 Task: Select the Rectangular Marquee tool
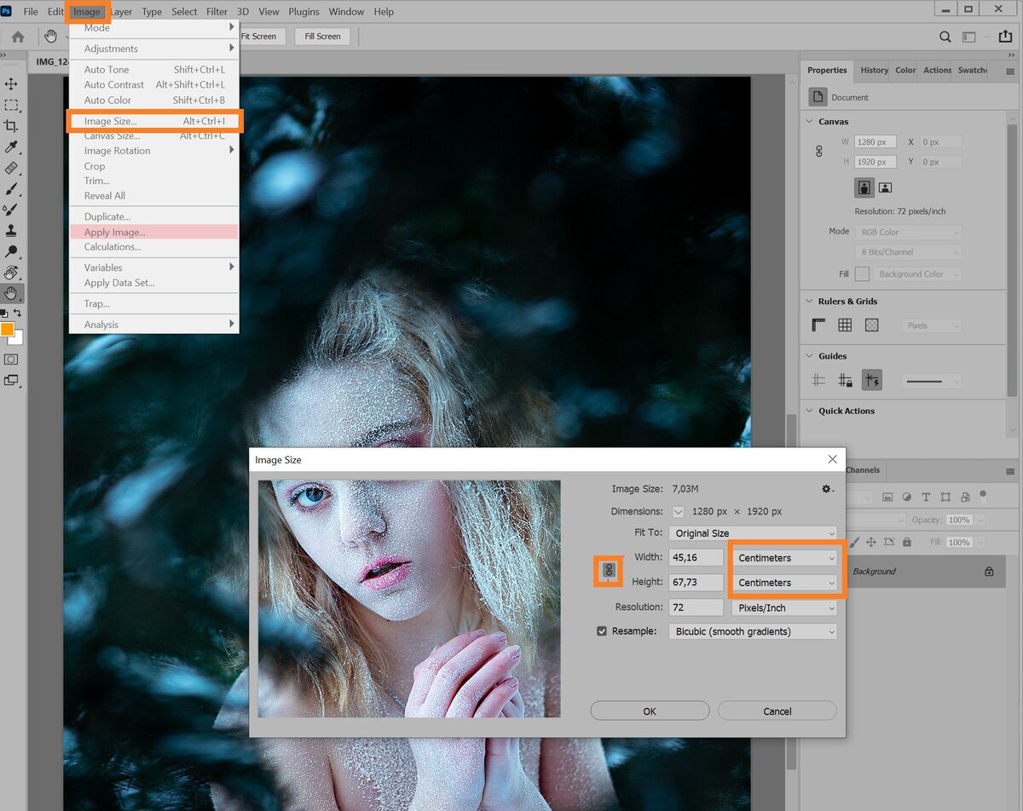point(12,105)
